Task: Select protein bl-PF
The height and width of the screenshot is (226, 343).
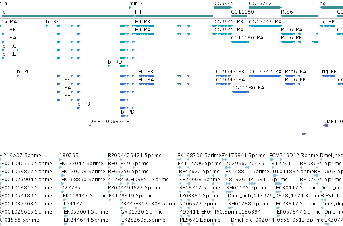Action: point(96,84)
